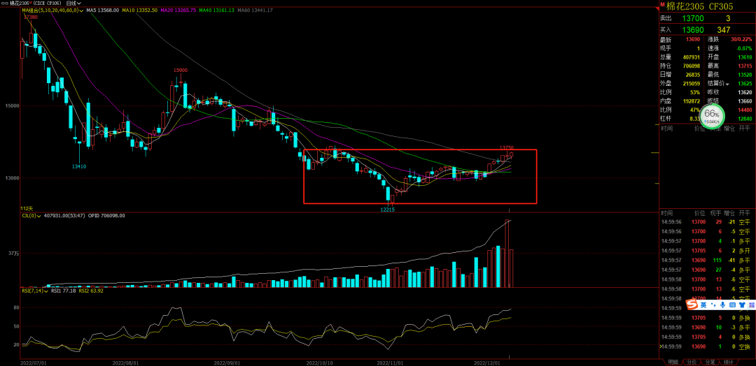The height and width of the screenshot is (366, 756).
Task: Click the 开平 column header in trade list
Action: [x=744, y=212]
